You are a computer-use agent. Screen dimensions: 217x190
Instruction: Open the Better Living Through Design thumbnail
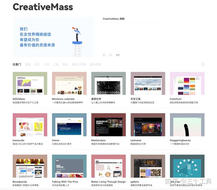(109, 166)
